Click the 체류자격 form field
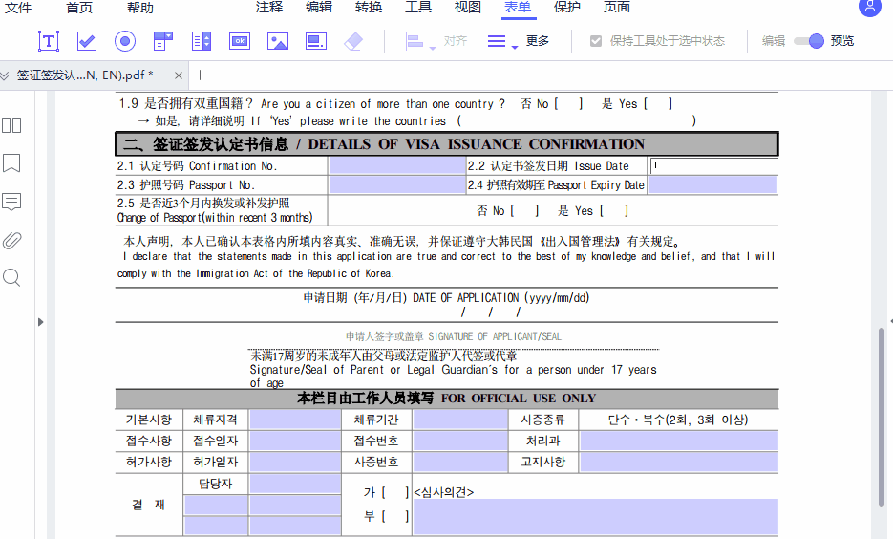893x539 pixels. click(295, 420)
